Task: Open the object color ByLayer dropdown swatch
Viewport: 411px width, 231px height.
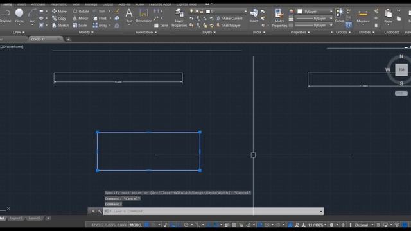Action: coord(300,12)
